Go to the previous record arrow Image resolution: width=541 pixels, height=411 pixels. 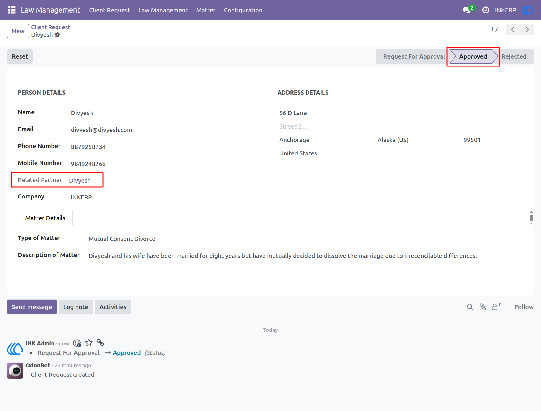[x=513, y=29]
